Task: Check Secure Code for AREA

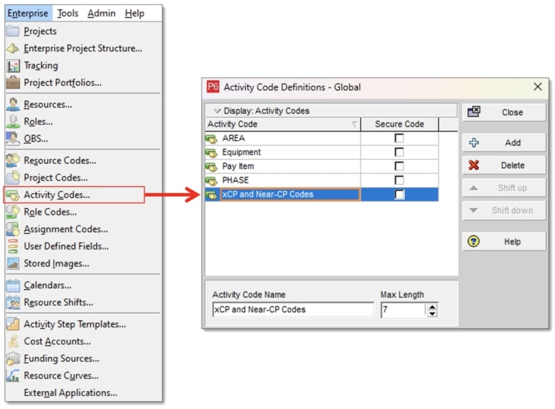Action: 399,138
